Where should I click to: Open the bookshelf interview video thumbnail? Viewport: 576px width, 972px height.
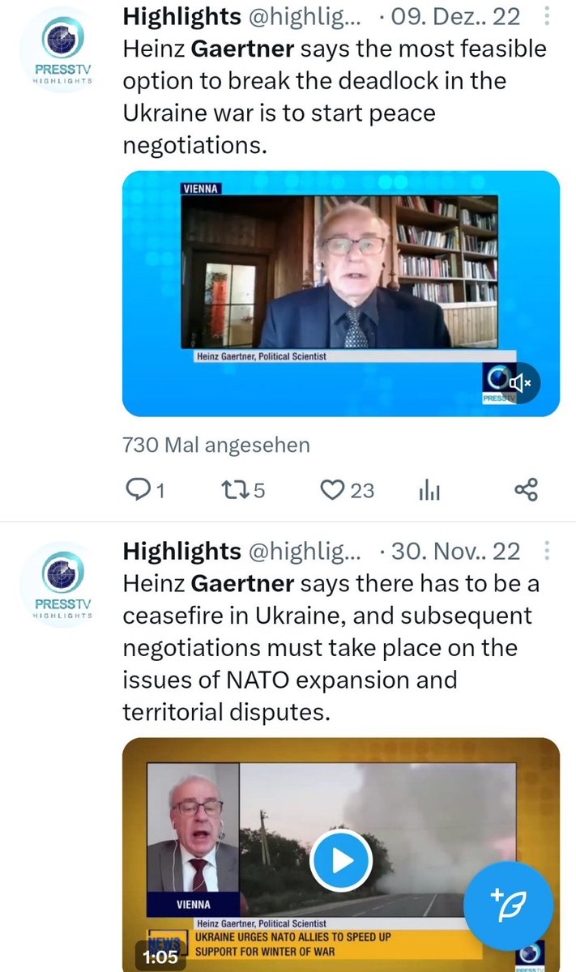pos(341,293)
